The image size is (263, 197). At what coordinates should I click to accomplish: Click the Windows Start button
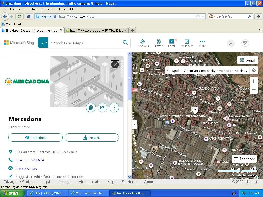(x=12, y=193)
